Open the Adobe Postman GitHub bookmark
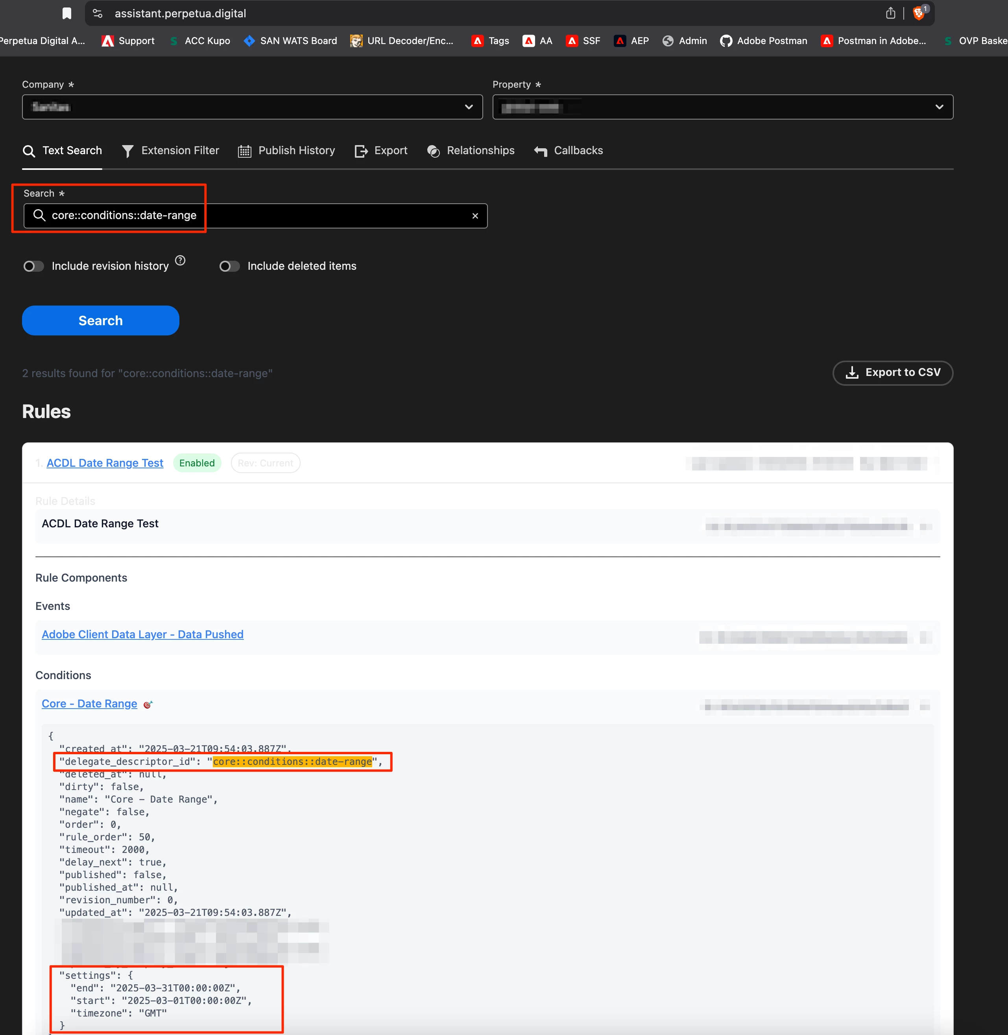Viewport: 1008px width, 1035px height. pyautogui.click(x=763, y=41)
